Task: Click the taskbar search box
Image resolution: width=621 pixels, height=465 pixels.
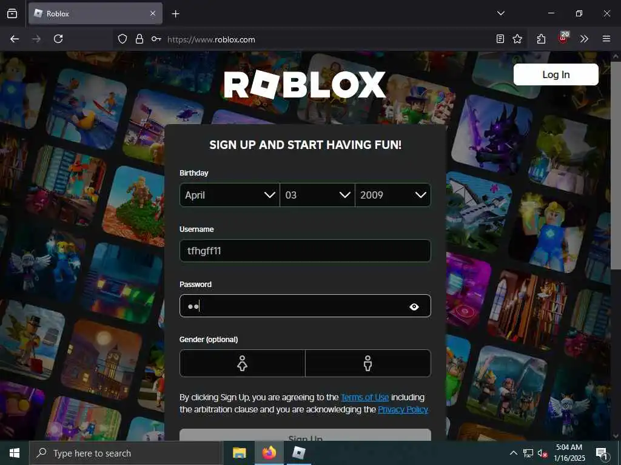Action: tap(126, 453)
